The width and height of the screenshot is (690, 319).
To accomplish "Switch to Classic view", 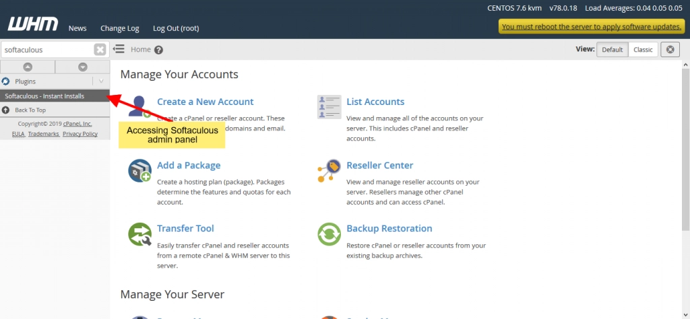I will coord(643,50).
